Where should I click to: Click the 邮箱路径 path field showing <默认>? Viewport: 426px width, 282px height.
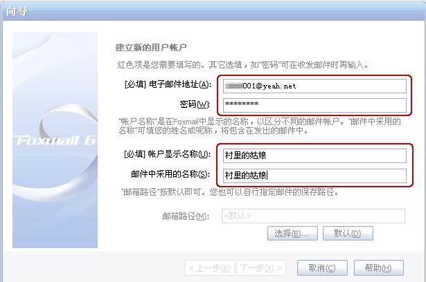313,216
